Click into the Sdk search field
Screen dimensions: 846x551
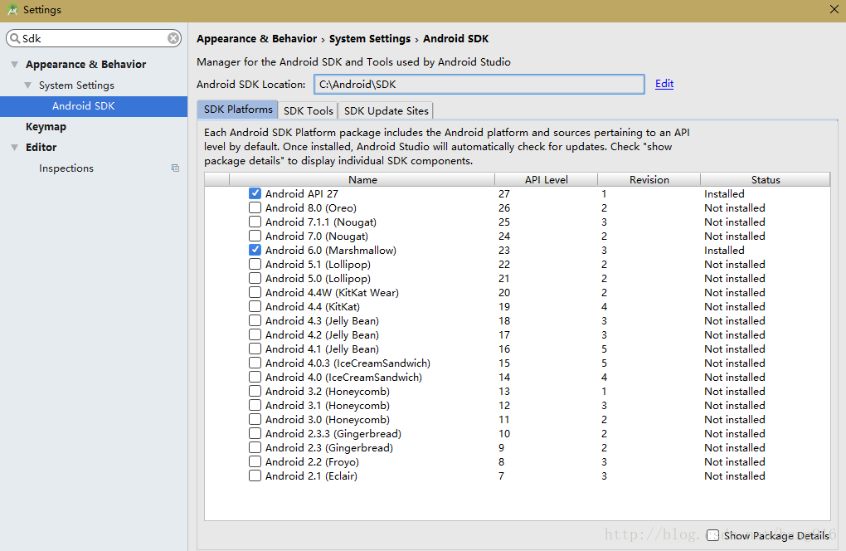(94, 38)
